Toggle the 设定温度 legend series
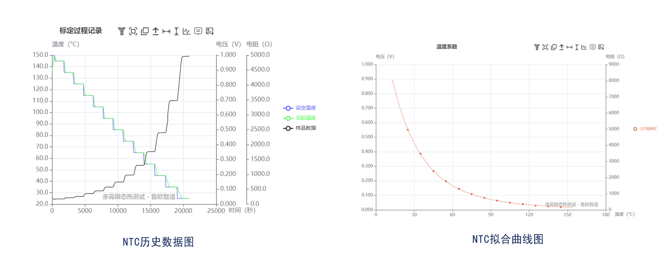The image size is (665, 260). (x=300, y=108)
